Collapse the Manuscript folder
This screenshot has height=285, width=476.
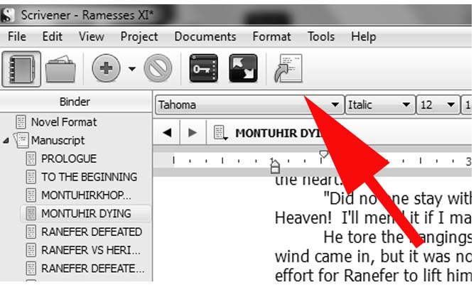[x=6, y=141]
